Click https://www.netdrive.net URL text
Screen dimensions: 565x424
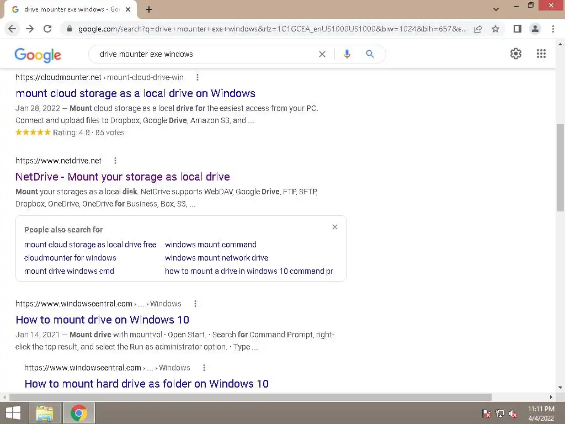[58, 161]
